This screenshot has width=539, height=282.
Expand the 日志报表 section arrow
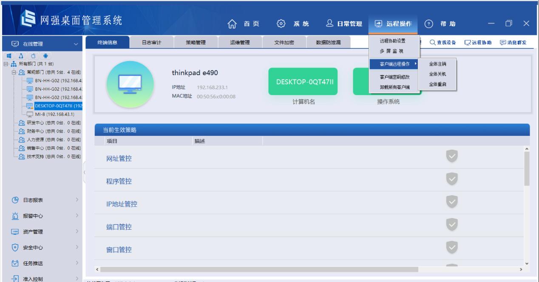(77, 200)
